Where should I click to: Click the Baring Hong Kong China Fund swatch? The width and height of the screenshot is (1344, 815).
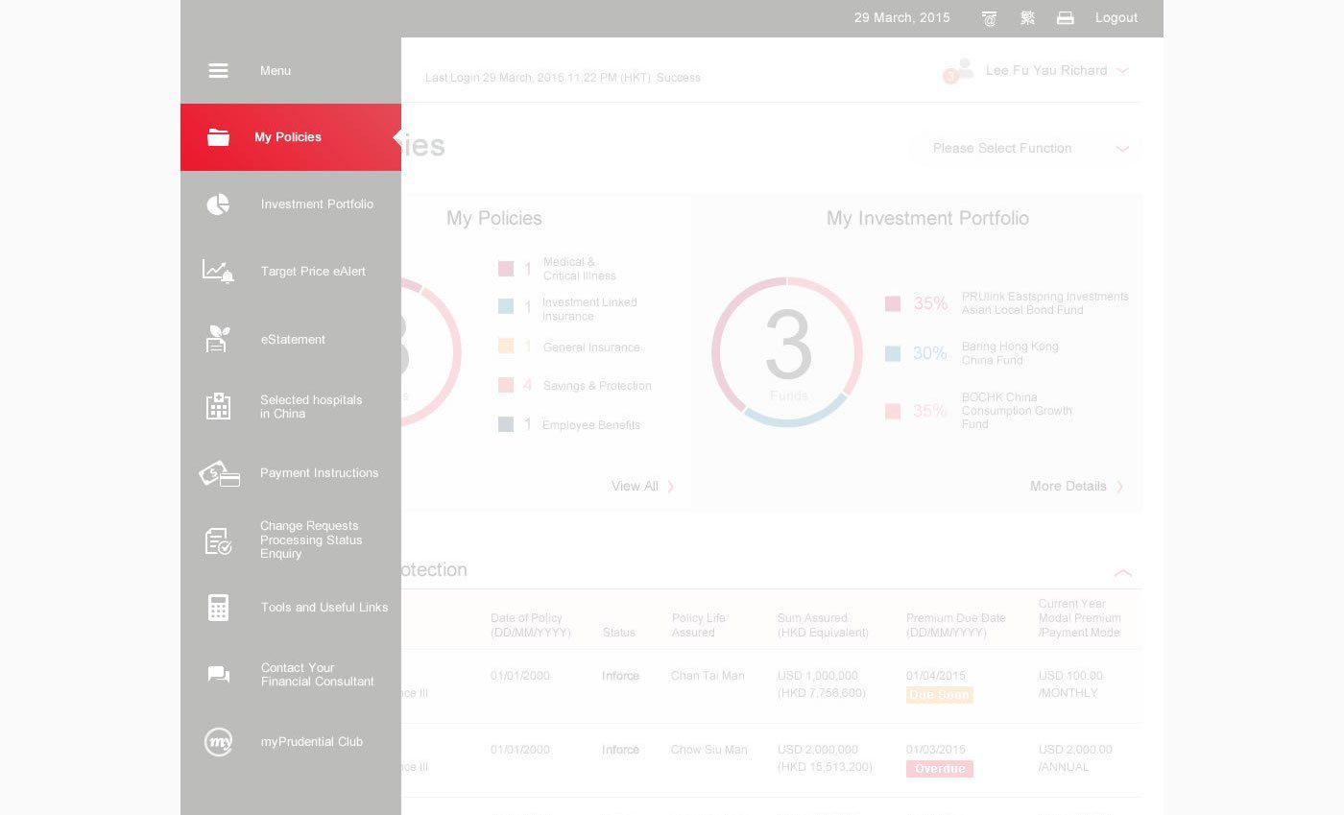[x=893, y=353]
